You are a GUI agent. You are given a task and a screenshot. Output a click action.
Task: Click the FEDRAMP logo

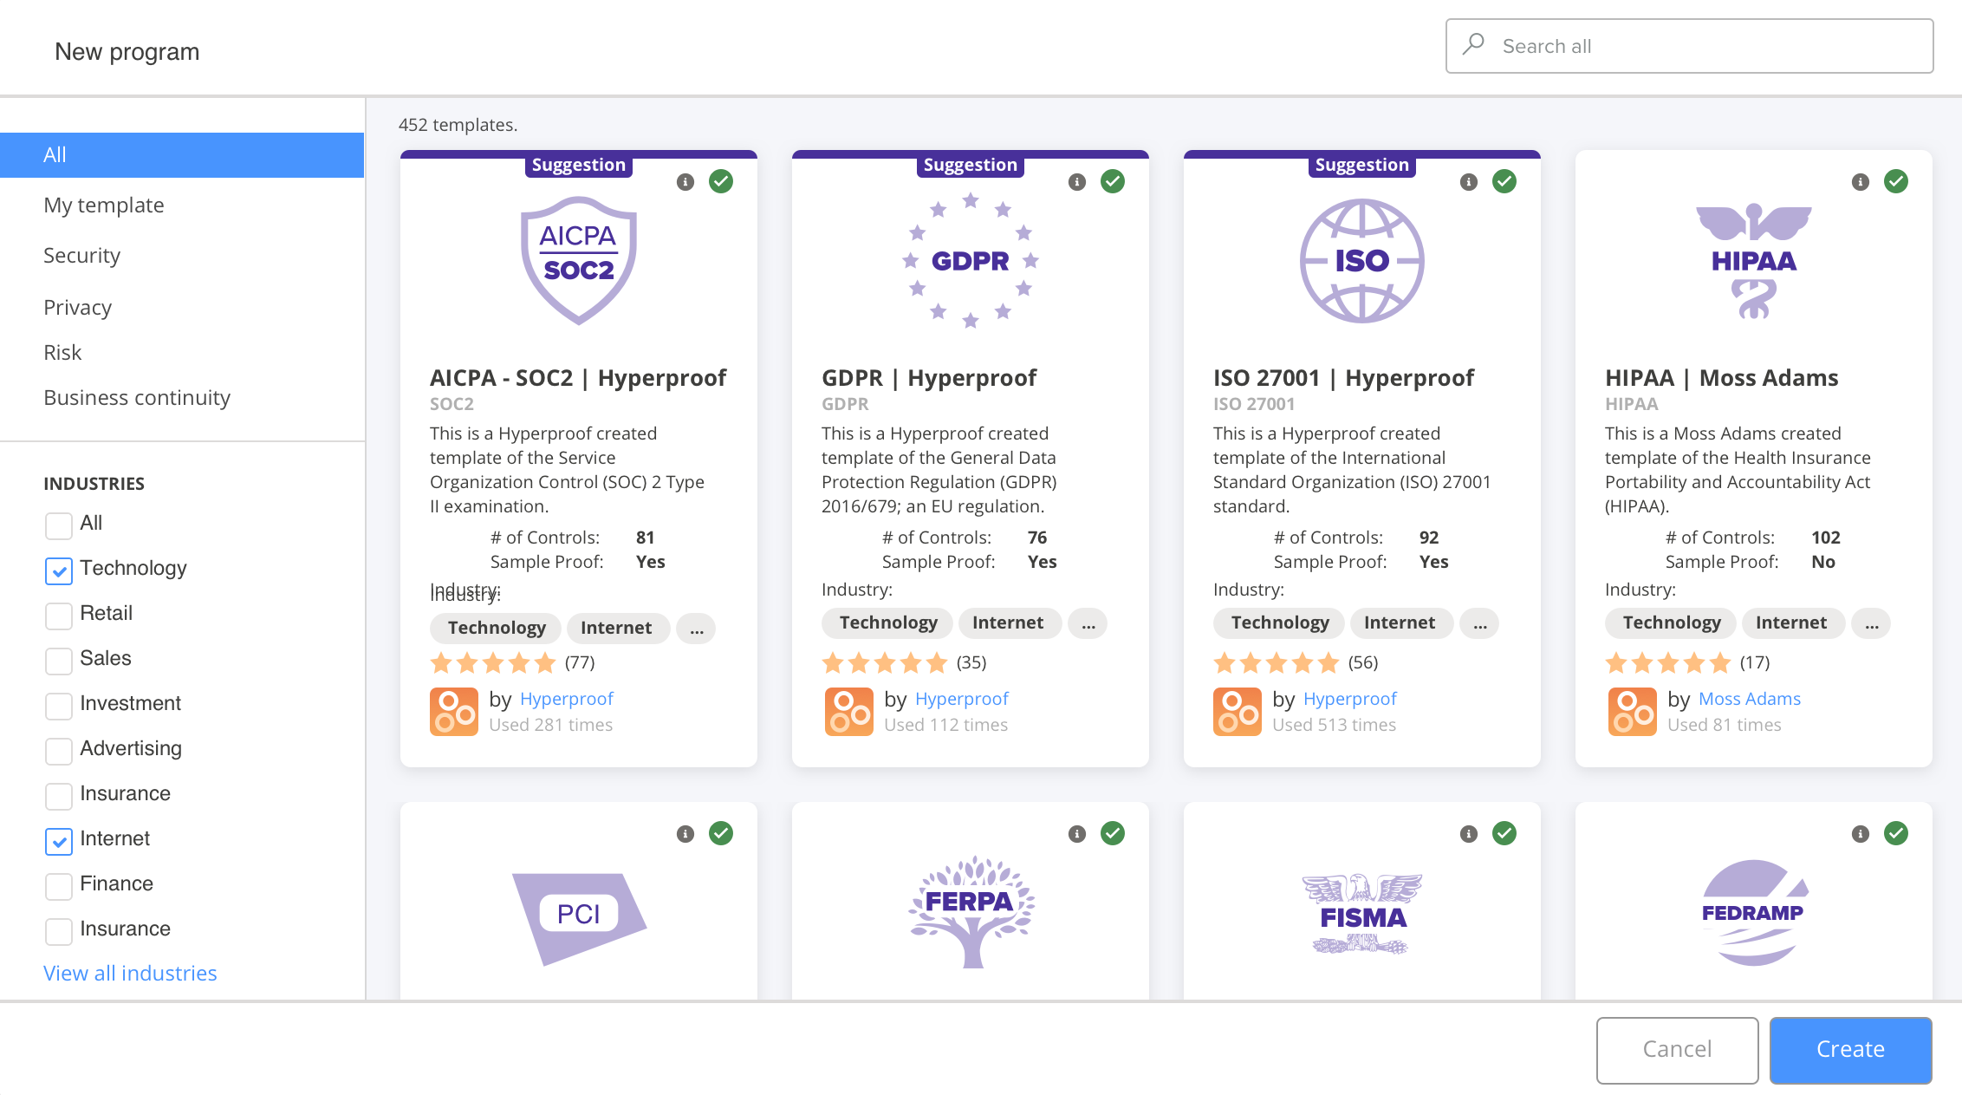click(1754, 913)
